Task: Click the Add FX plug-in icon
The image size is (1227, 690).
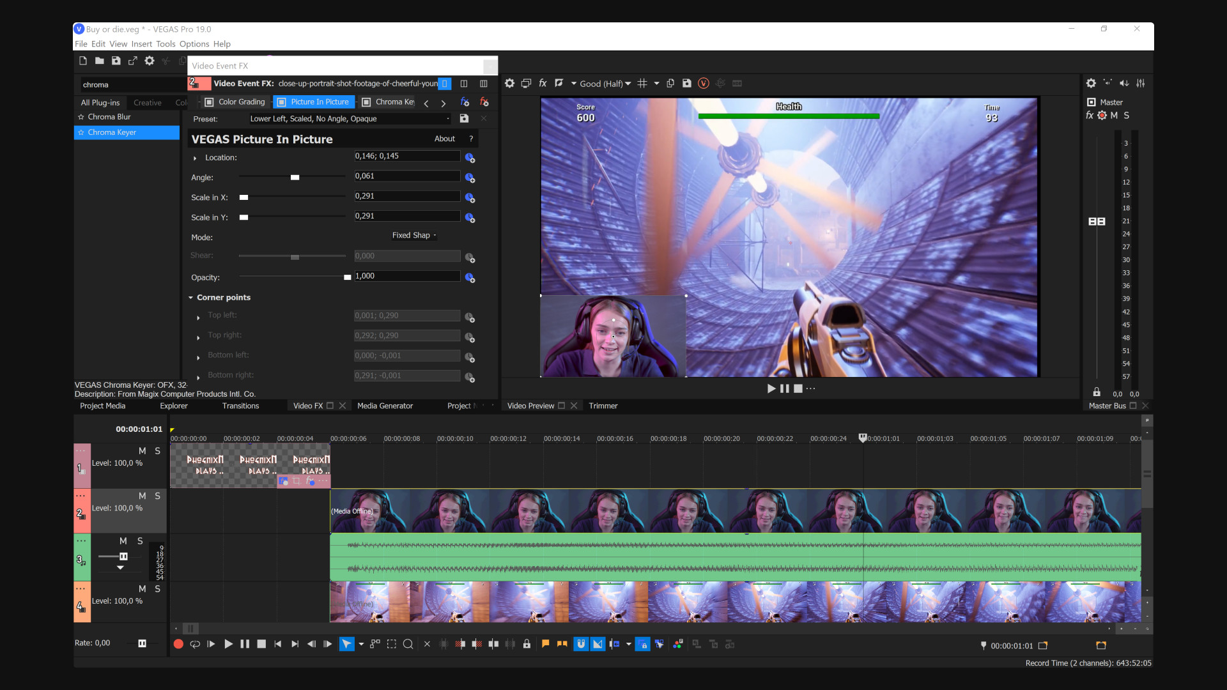Action: (465, 102)
